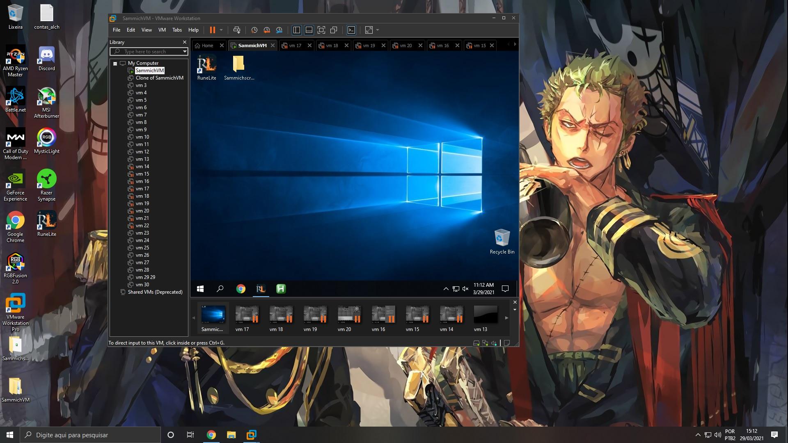Open Task View on the host taskbar
Image resolution: width=788 pixels, height=443 pixels.
pos(190,435)
